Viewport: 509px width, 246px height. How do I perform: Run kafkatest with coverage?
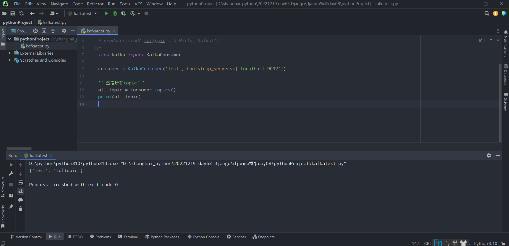point(124,13)
